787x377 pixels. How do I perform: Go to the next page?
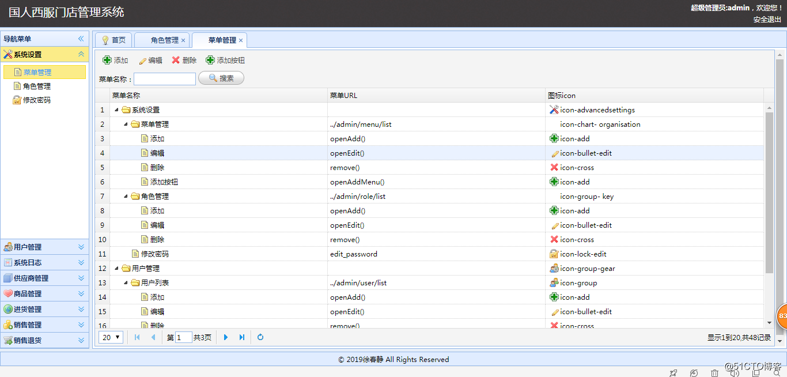[226, 337]
